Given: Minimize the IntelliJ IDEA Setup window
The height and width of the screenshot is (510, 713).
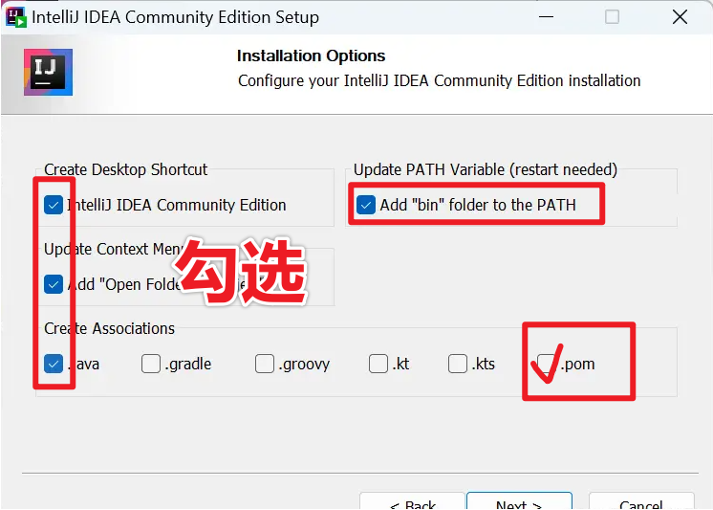Looking at the screenshot, I should [546, 17].
